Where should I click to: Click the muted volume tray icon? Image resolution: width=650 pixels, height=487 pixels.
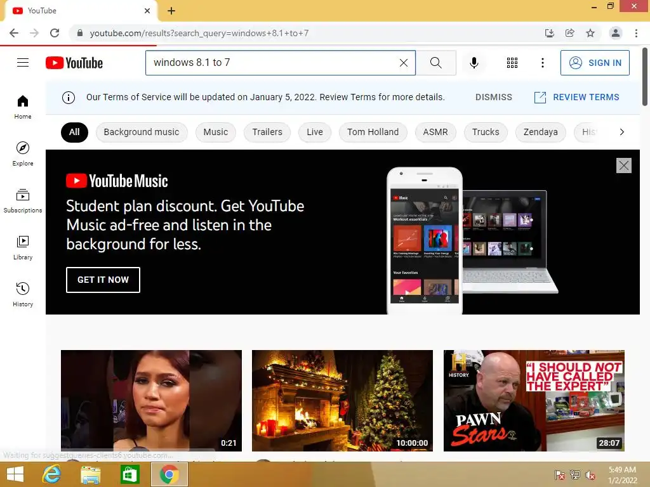click(590, 475)
